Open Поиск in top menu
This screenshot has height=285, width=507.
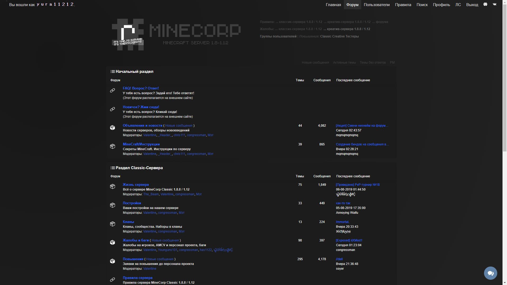[x=422, y=4]
